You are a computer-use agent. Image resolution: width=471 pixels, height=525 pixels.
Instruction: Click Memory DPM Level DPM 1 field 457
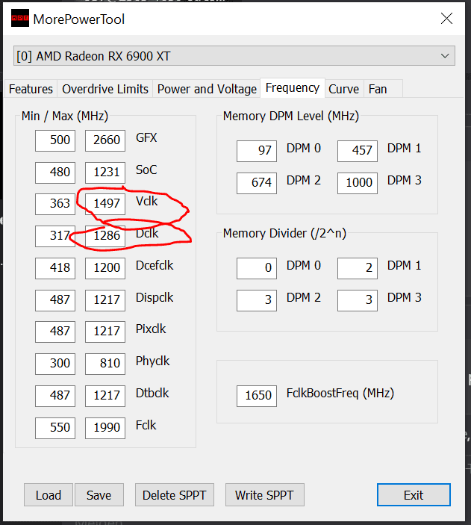tap(358, 151)
